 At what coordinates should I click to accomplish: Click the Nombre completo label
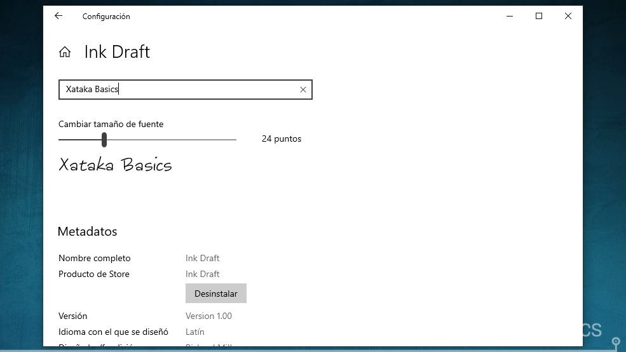pos(94,258)
